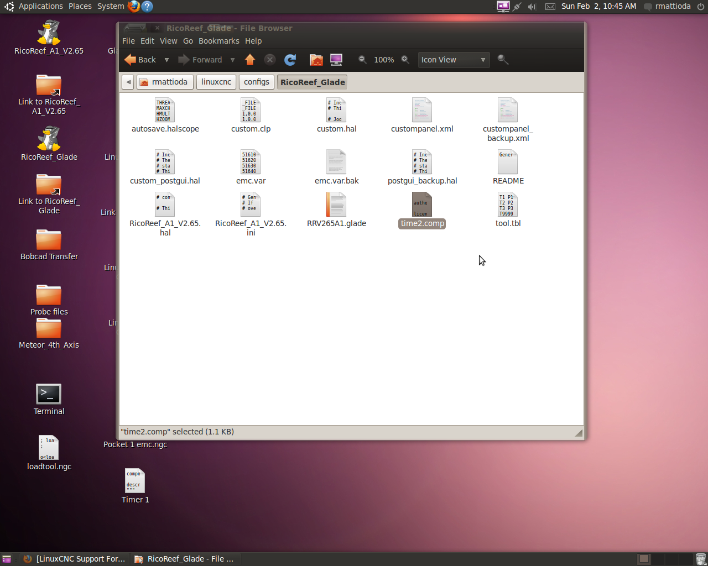Zoom in with the plus magnifier
Image resolution: width=708 pixels, height=566 pixels.
coord(405,59)
